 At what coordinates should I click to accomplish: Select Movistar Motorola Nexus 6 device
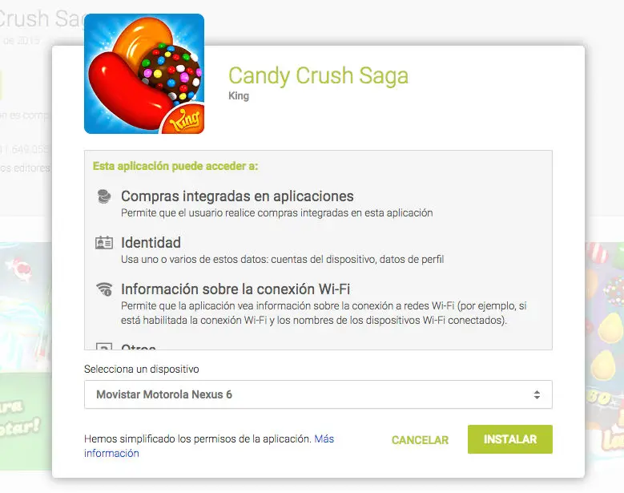pyautogui.click(x=164, y=394)
